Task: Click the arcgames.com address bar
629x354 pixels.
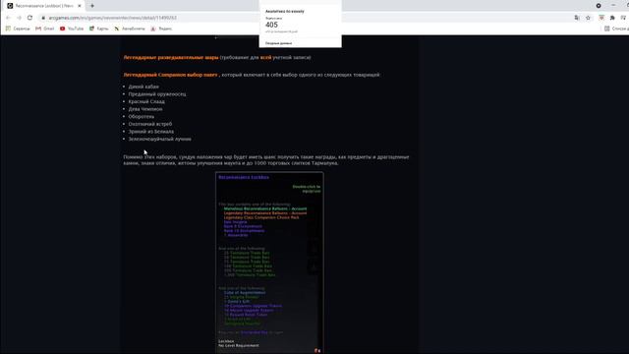Action: click(x=113, y=18)
